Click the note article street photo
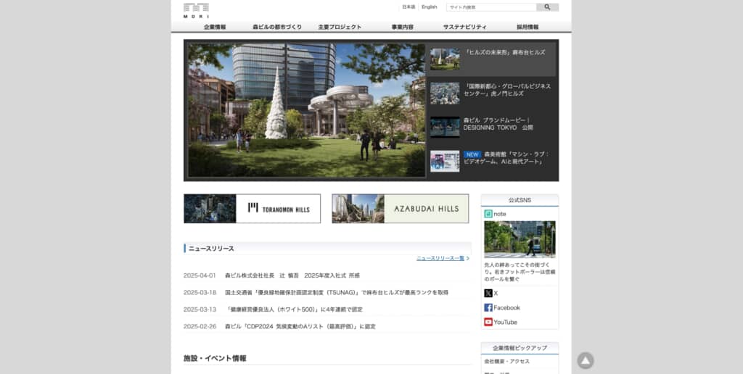The width and height of the screenshot is (743, 374). 520,240
